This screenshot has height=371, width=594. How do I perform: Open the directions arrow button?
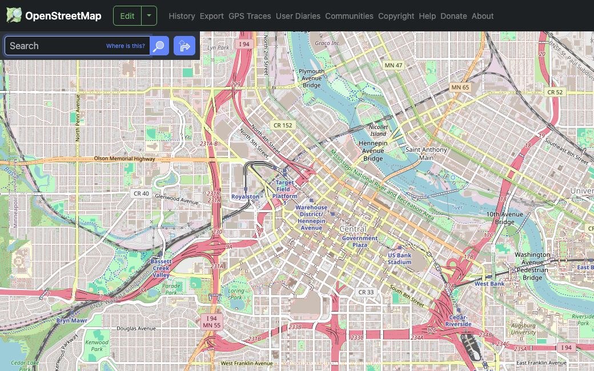(x=184, y=46)
